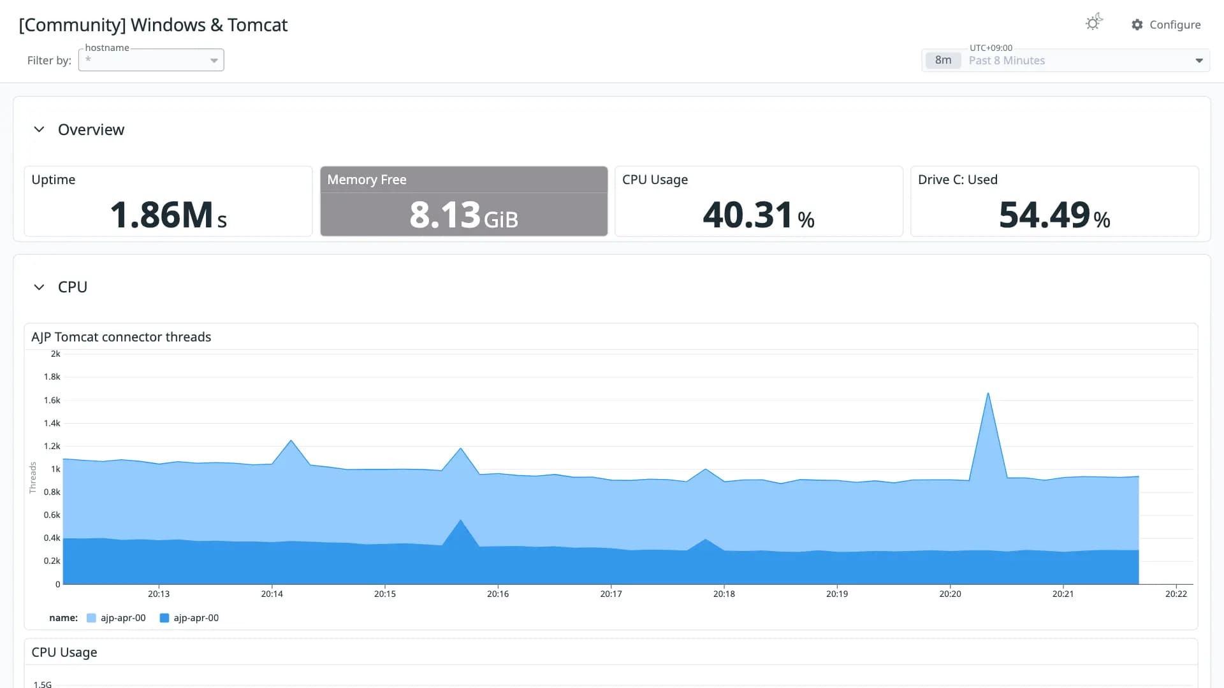Viewport: 1224px width, 688px height.
Task: Toggle the dark/light theme icon
Action: 1094,23
